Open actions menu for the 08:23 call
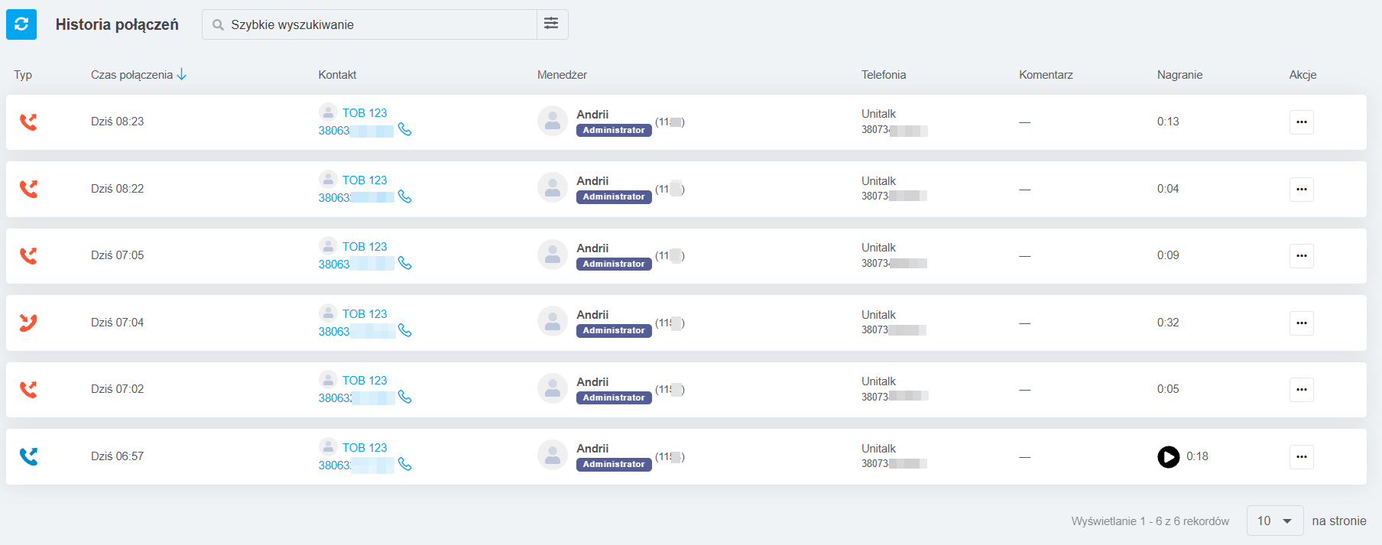Image resolution: width=1382 pixels, height=545 pixels. tap(1301, 122)
